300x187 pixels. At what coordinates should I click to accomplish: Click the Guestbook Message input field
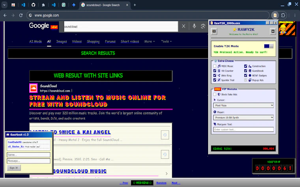(28, 161)
